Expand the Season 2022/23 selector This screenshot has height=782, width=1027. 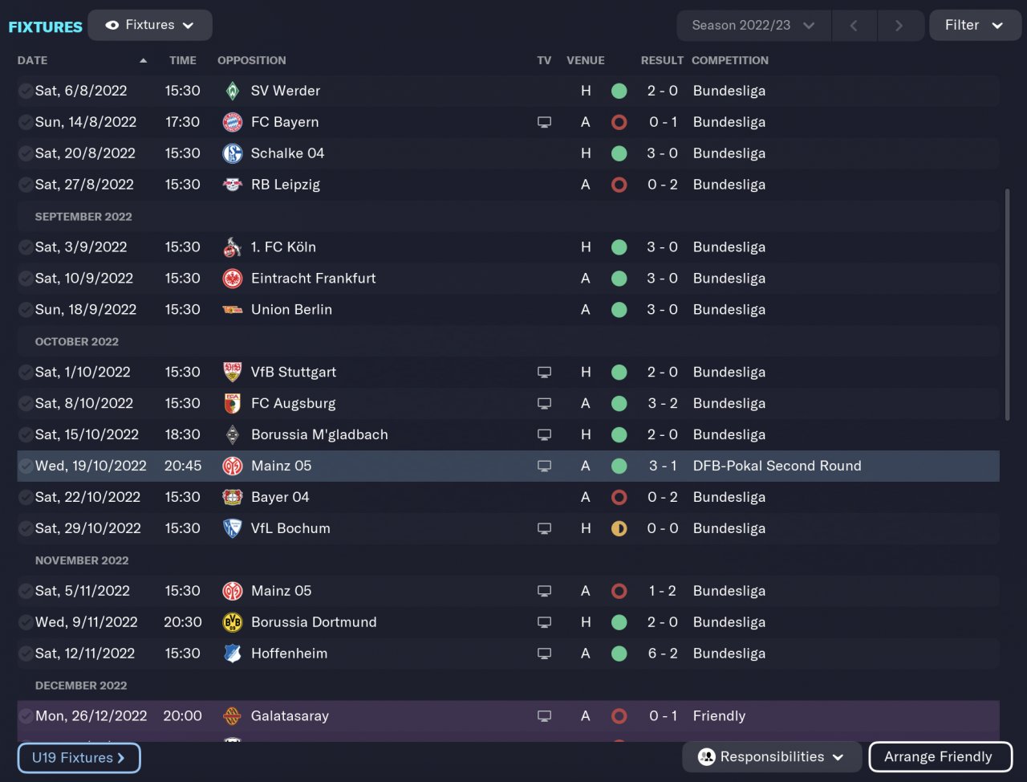coord(753,26)
